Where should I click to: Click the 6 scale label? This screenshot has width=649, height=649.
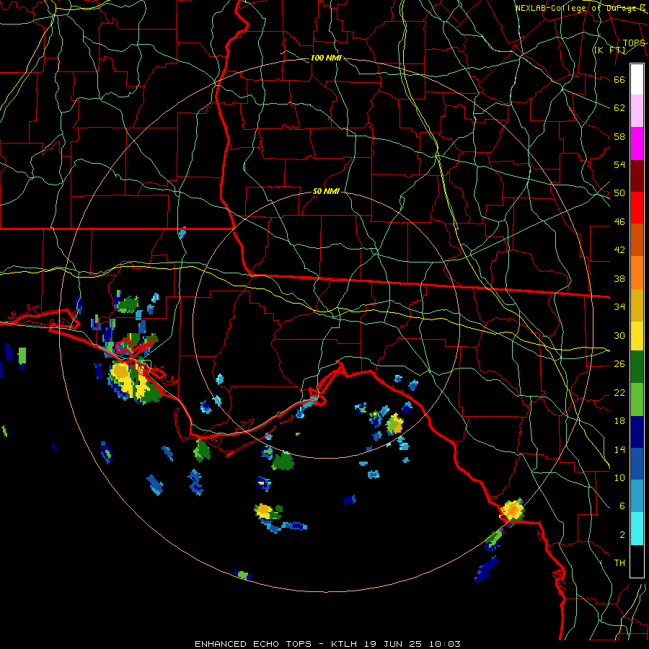622,506
